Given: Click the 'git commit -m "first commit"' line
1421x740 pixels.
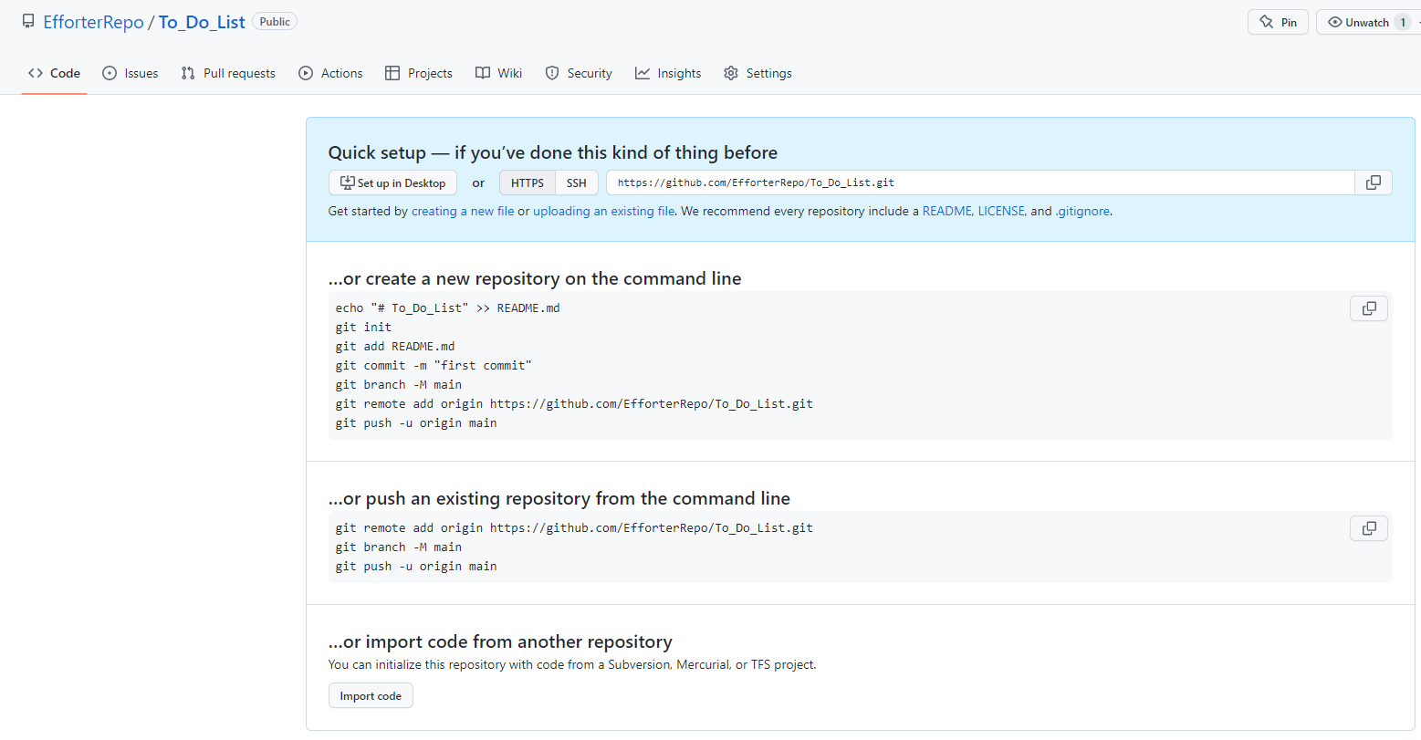Looking at the screenshot, I should (434, 365).
